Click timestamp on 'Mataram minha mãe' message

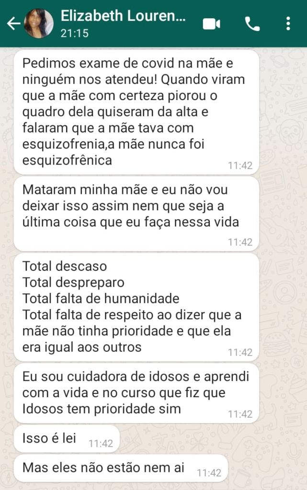(x=240, y=242)
